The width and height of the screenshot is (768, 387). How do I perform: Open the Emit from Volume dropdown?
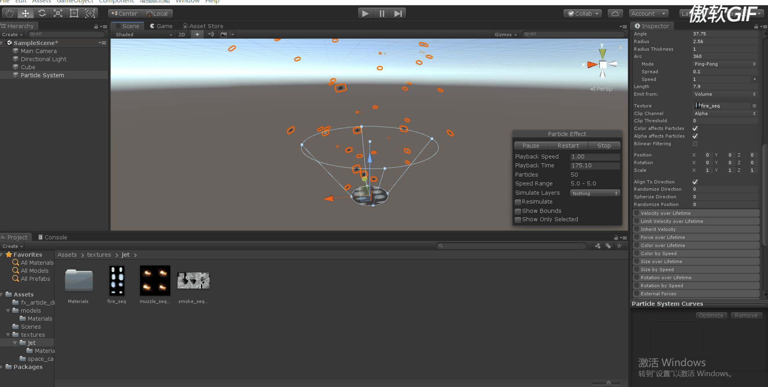(x=725, y=94)
